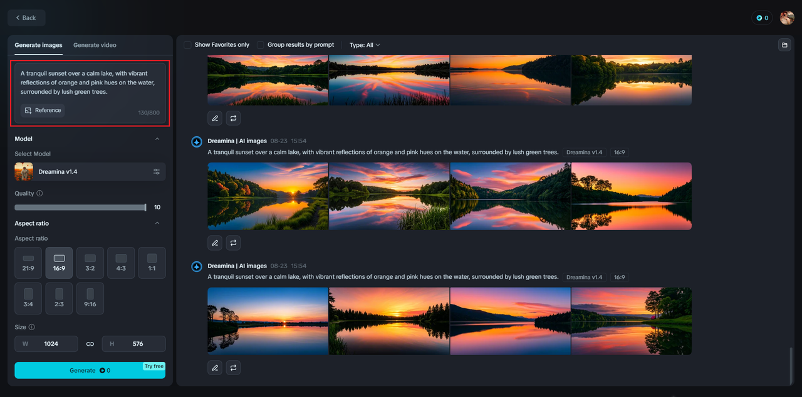This screenshot has width=802, height=397.
Task: Select the 1:1 aspect ratio
Action: tap(152, 263)
